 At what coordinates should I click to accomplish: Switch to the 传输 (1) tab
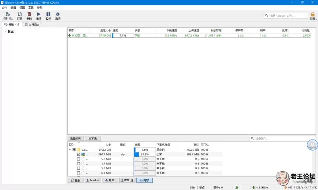click(x=12, y=25)
